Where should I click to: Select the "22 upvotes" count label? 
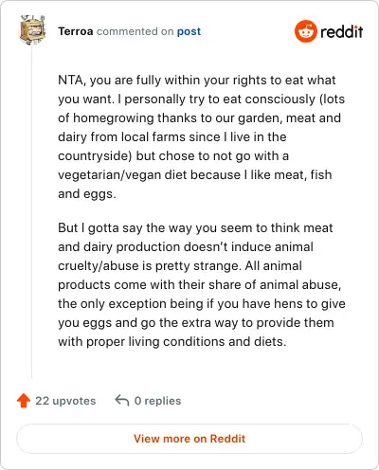click(x=65, y=401)
